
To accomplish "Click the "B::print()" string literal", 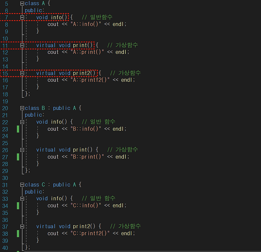I will tap(87, 156).
